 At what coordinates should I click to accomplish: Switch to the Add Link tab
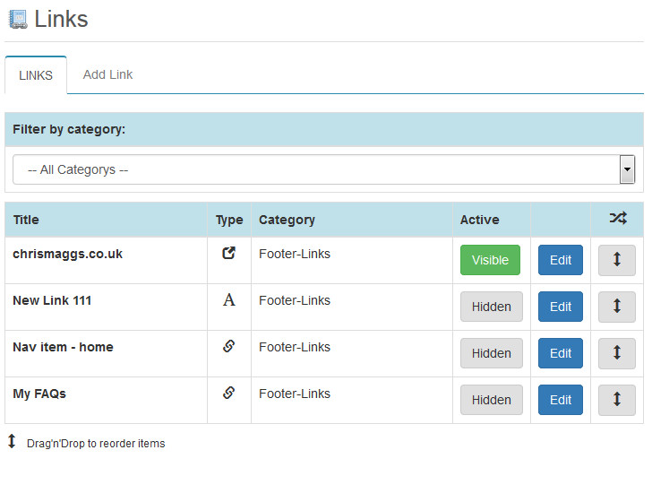click(107, 74)
